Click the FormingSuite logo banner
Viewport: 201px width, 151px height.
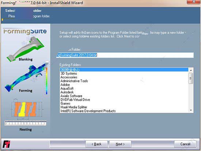click(x=25, y=31)
